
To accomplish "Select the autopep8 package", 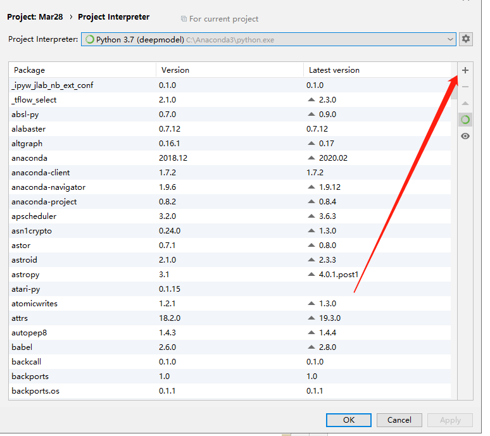I will pos(230,333).
